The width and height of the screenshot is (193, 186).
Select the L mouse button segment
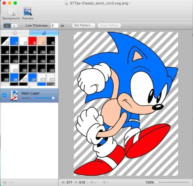(x=7, y=26)
